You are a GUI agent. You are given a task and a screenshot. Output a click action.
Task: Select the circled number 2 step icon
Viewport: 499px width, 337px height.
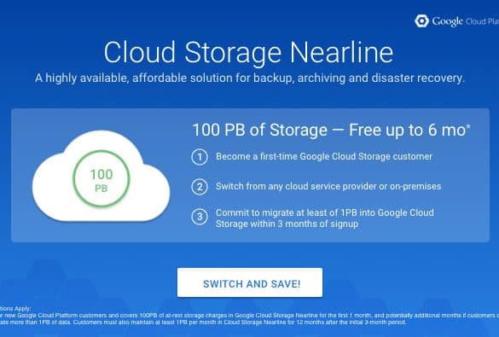[200, 187]
